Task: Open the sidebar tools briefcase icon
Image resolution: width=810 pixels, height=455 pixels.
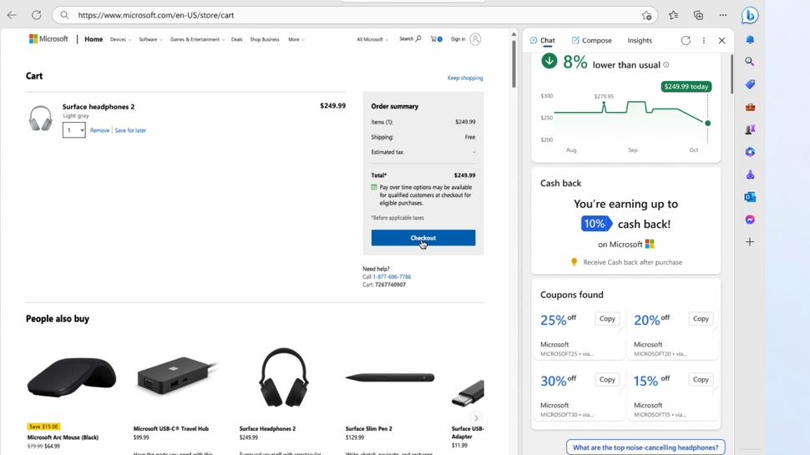Action: click(750, 107)
